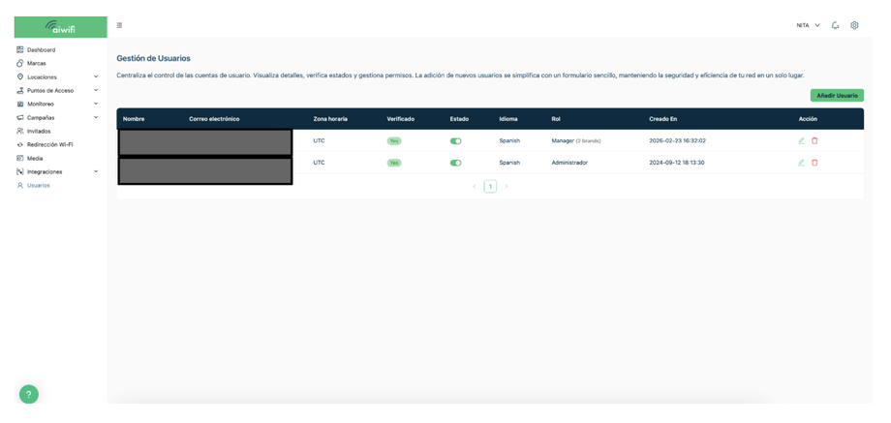Delete the Manager user with trash icon

[x=814, y=140]
